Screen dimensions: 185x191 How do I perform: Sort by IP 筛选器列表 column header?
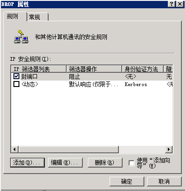click(x=39, y=69)
